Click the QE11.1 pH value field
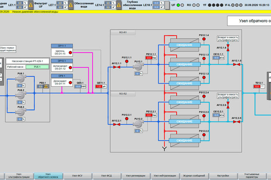 pyautogui.click(x=99, y=86)
